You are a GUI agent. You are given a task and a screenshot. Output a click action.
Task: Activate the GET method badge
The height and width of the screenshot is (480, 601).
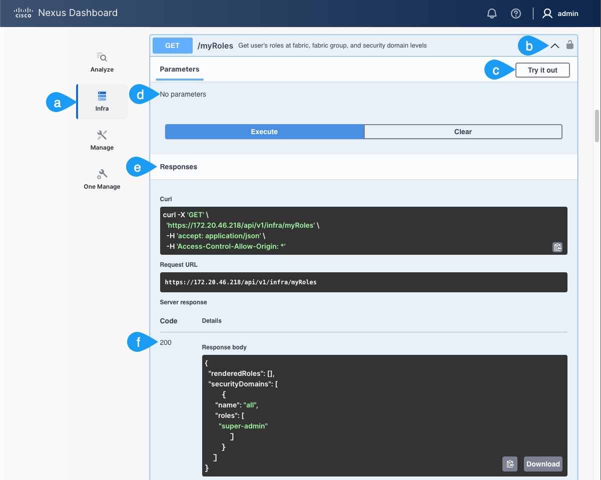point(172,45)
